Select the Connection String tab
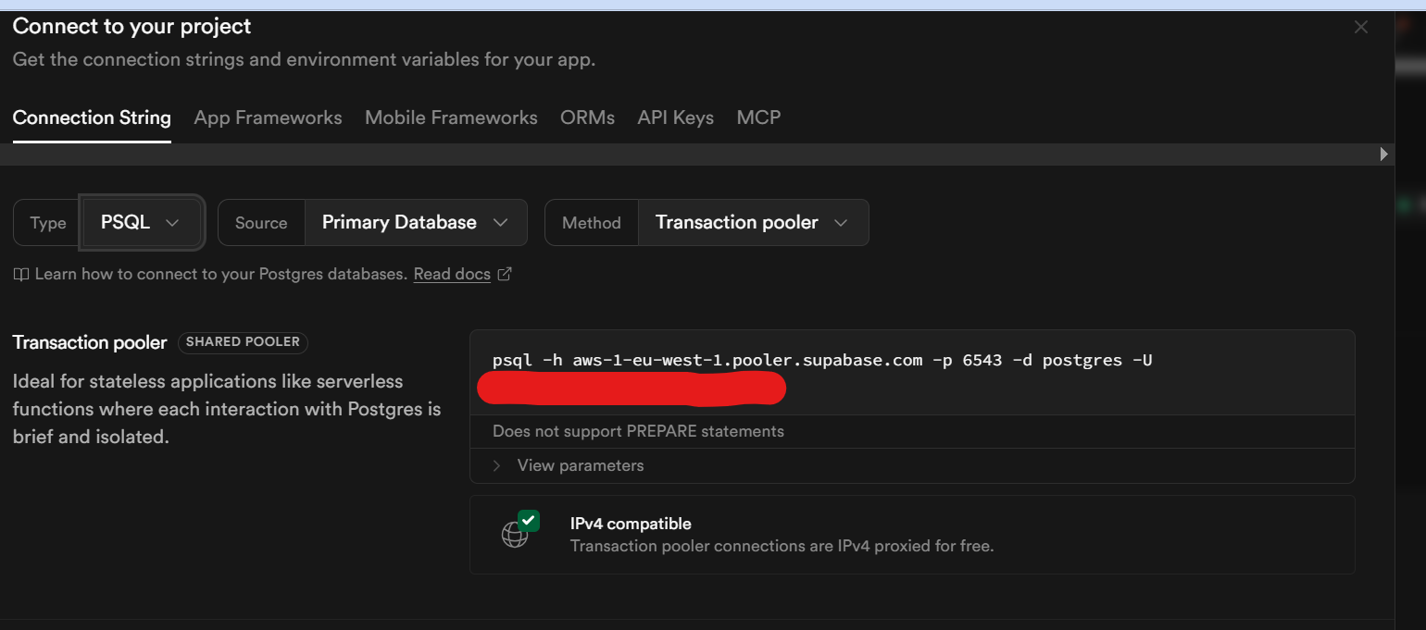 (92, 117)
